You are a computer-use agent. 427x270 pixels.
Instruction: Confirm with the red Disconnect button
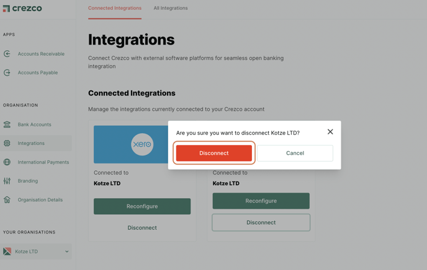(x=214, y=153)
